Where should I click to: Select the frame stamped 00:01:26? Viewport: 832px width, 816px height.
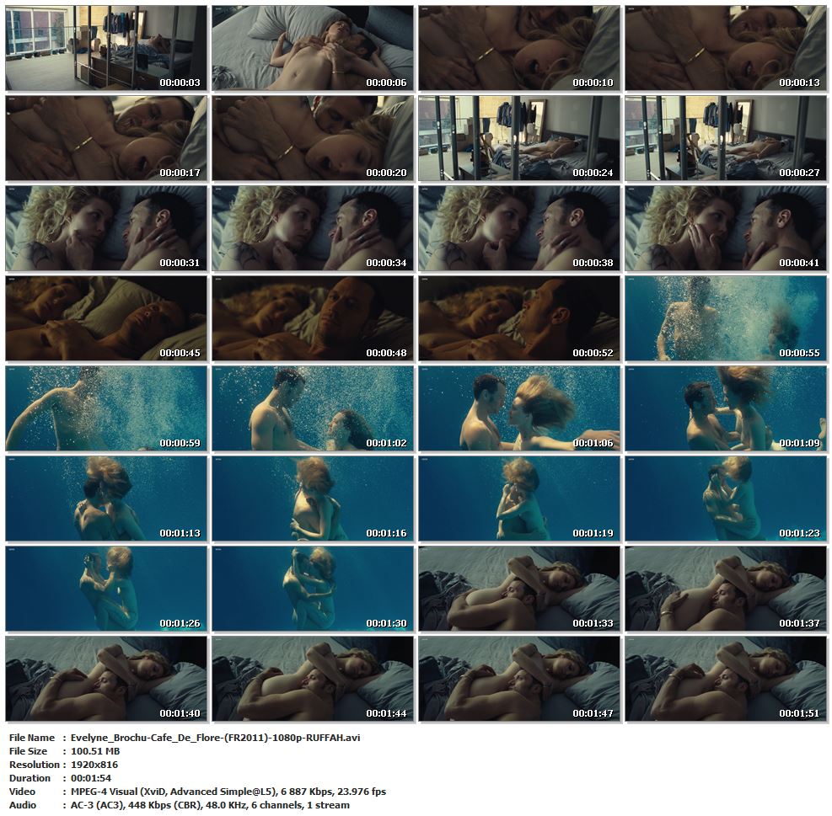click(106, 589)
